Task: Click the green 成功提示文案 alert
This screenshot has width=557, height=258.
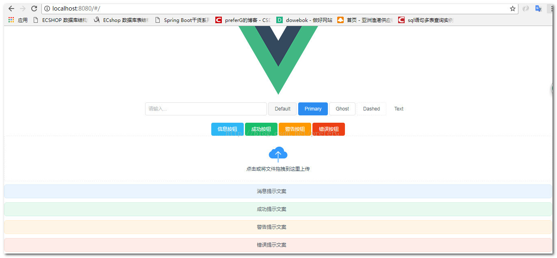Action: coord(278,209)
